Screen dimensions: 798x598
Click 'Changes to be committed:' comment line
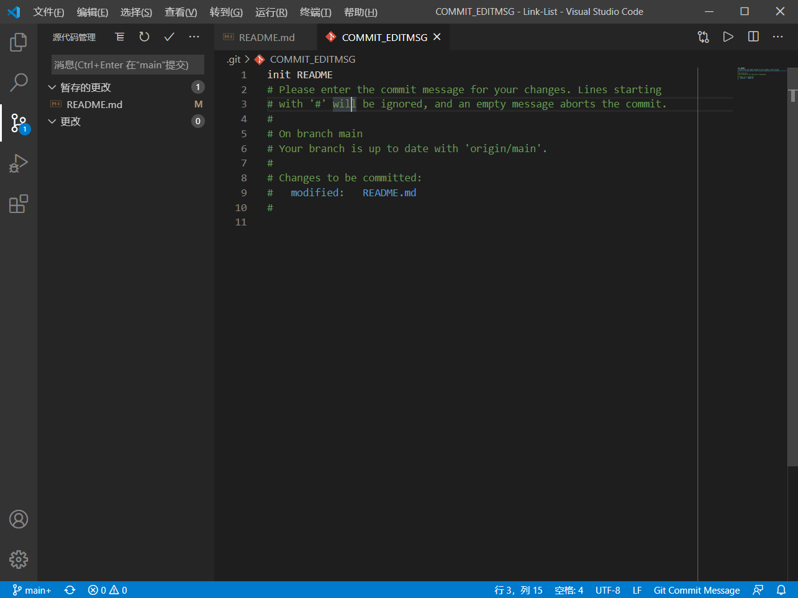coord(345,178)
